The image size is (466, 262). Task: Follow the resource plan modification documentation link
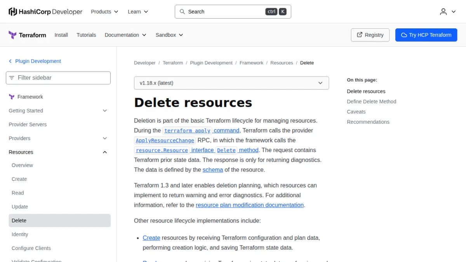250,205
